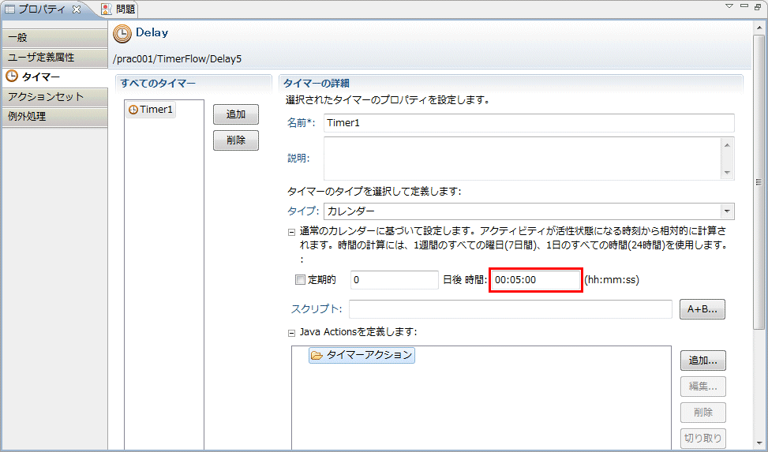Enable the 定期的 checkbox

(x=299, y=280)
